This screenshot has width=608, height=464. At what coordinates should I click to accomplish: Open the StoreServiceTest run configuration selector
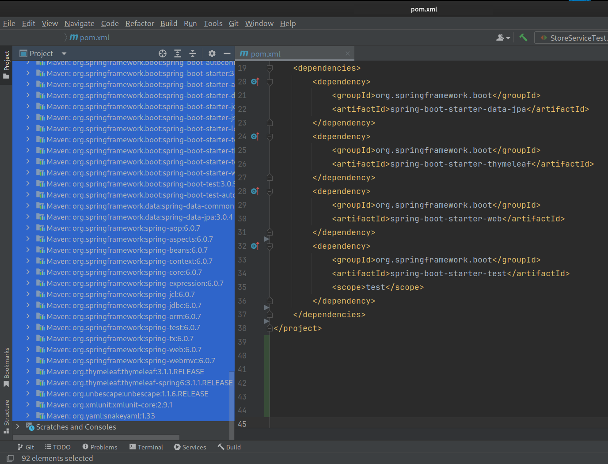click(x=574, y=38)
